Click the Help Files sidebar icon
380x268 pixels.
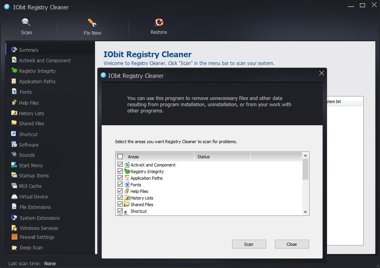tap(14, 102)
